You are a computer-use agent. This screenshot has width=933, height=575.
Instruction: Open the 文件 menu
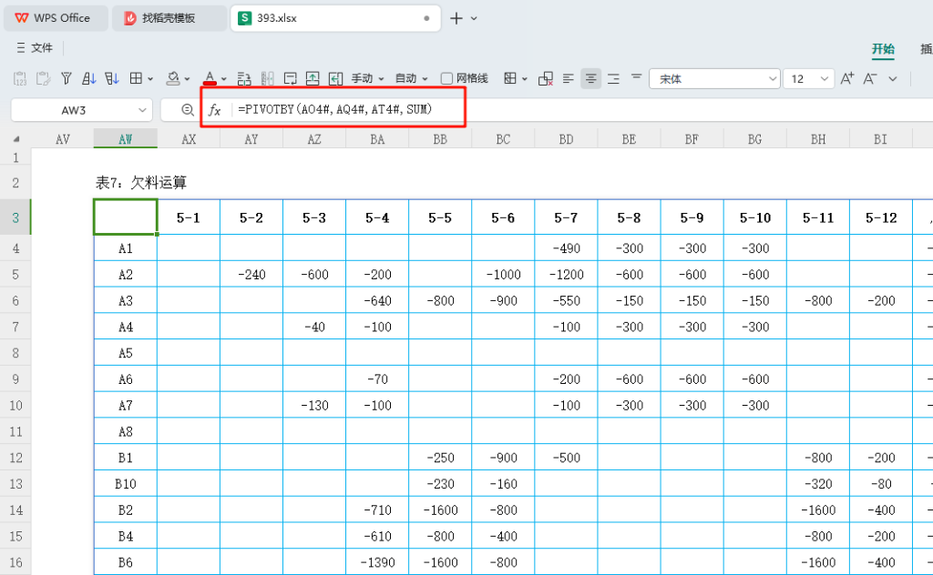tap(36, 47)
